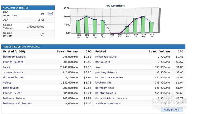The height and width of the screenshot is (114, 198).
Task: Open the plumbing fixtures keyword link
Action: tap(106, 72)
